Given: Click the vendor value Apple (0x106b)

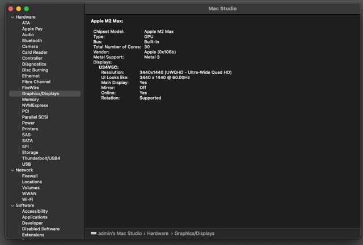Looking at the screenshot, I should [x=160, y=52].
